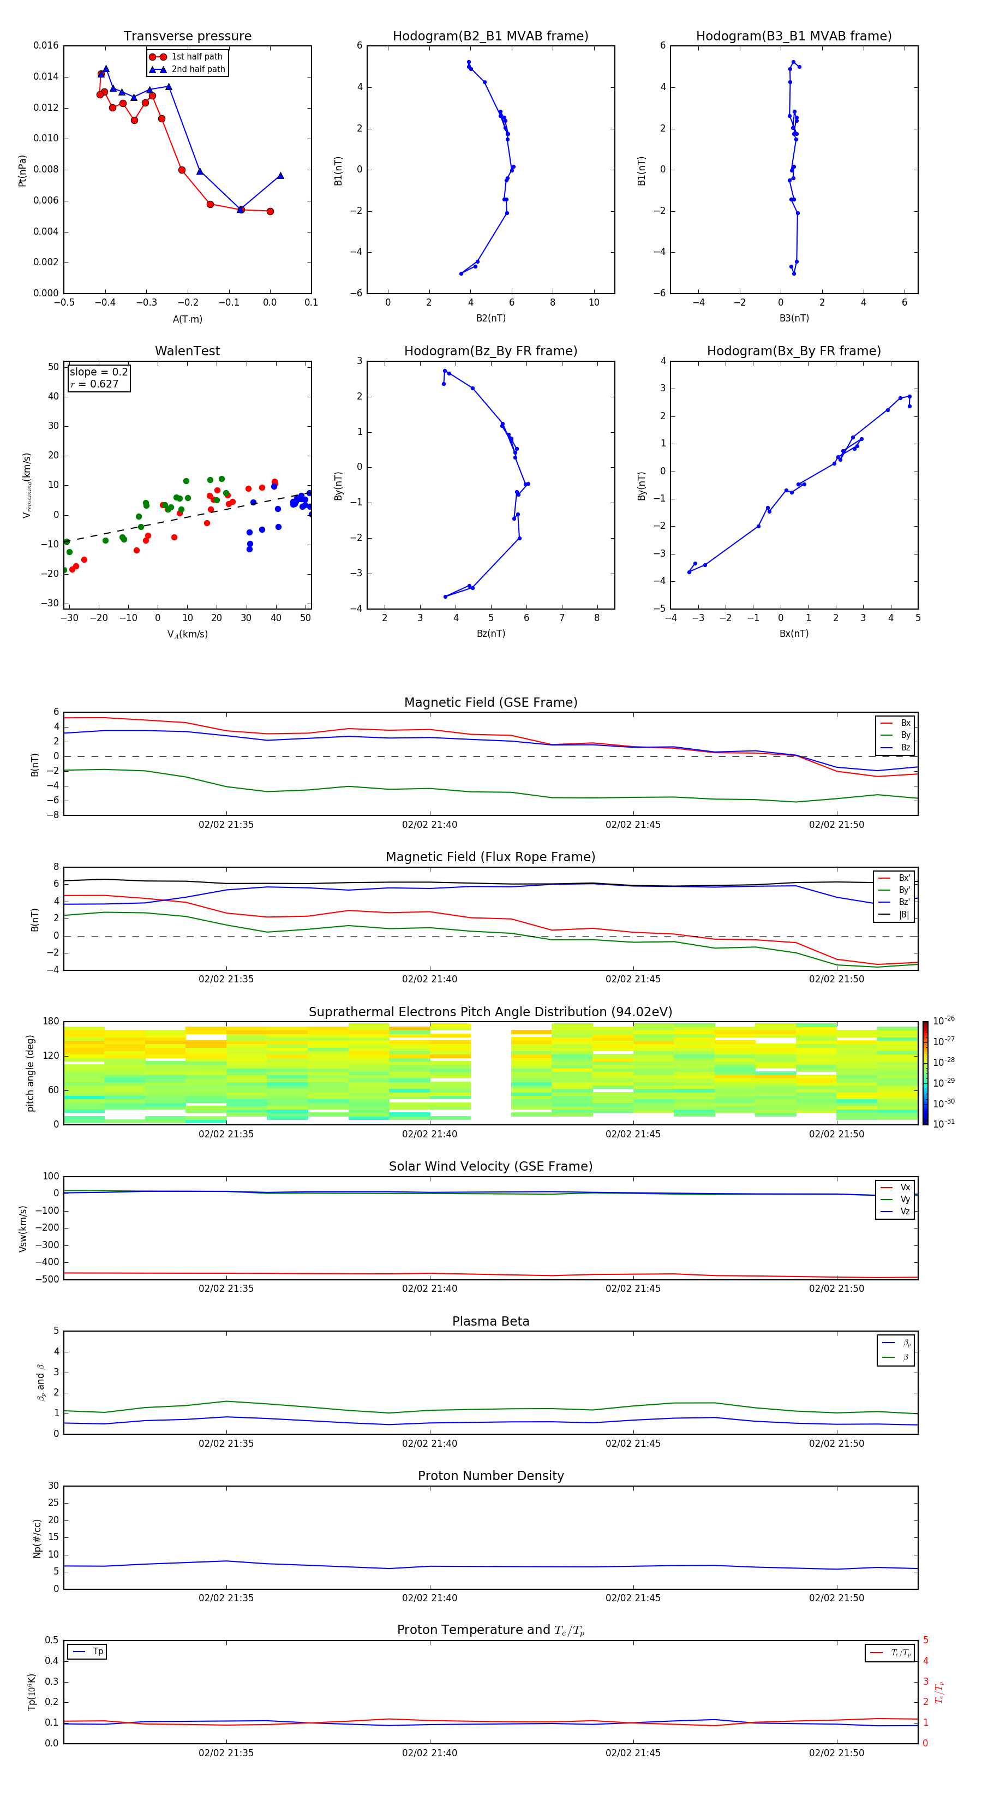Click the "Proton Temperature and Te/Tp" title
Image resolution: width=982 pixels, height=1801 pixels.
click(490, 1630)
